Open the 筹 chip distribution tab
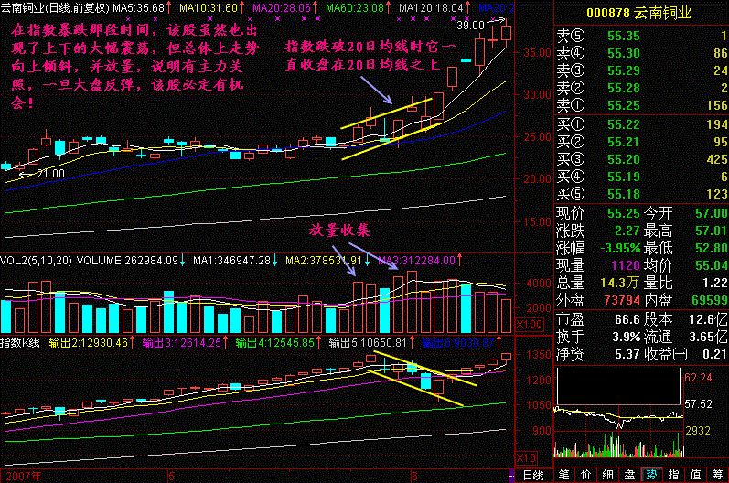The height and width of the screenshot is (483, 729). (717, 475)
